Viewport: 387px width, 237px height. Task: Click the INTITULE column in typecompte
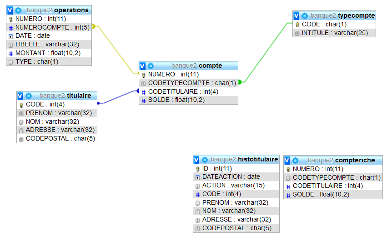pos(335,33)
